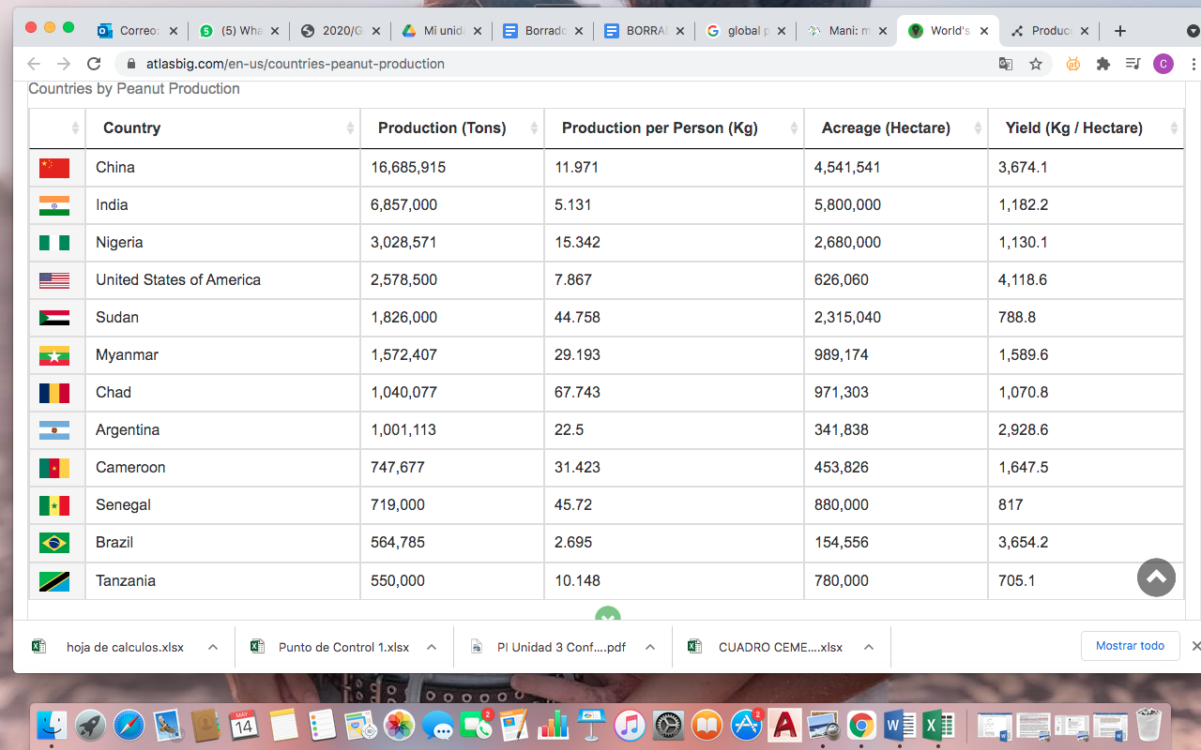Sort table by Production (Tons) column arrows

[x=534, y=128]
